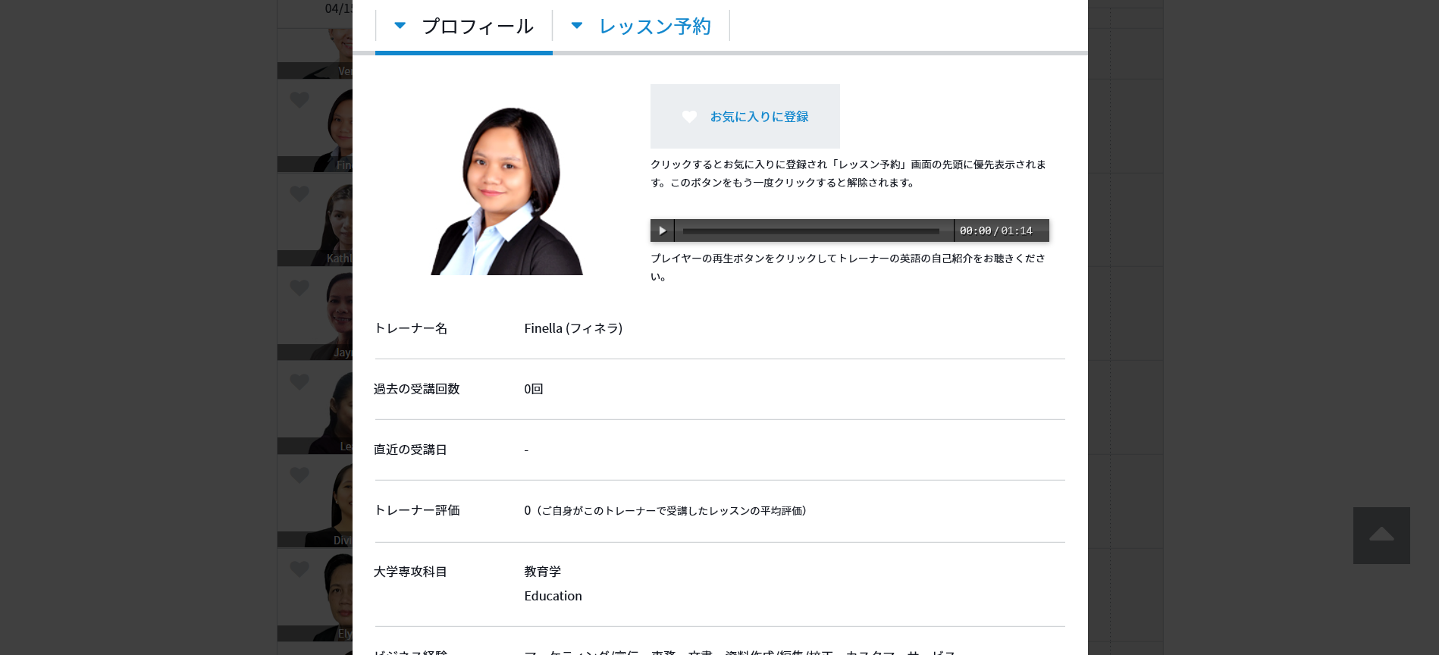Image resolution: width=1439 pixels, height=655 pixels.
Task: Switch to the プロフィール tab
Action: [477, 27]
